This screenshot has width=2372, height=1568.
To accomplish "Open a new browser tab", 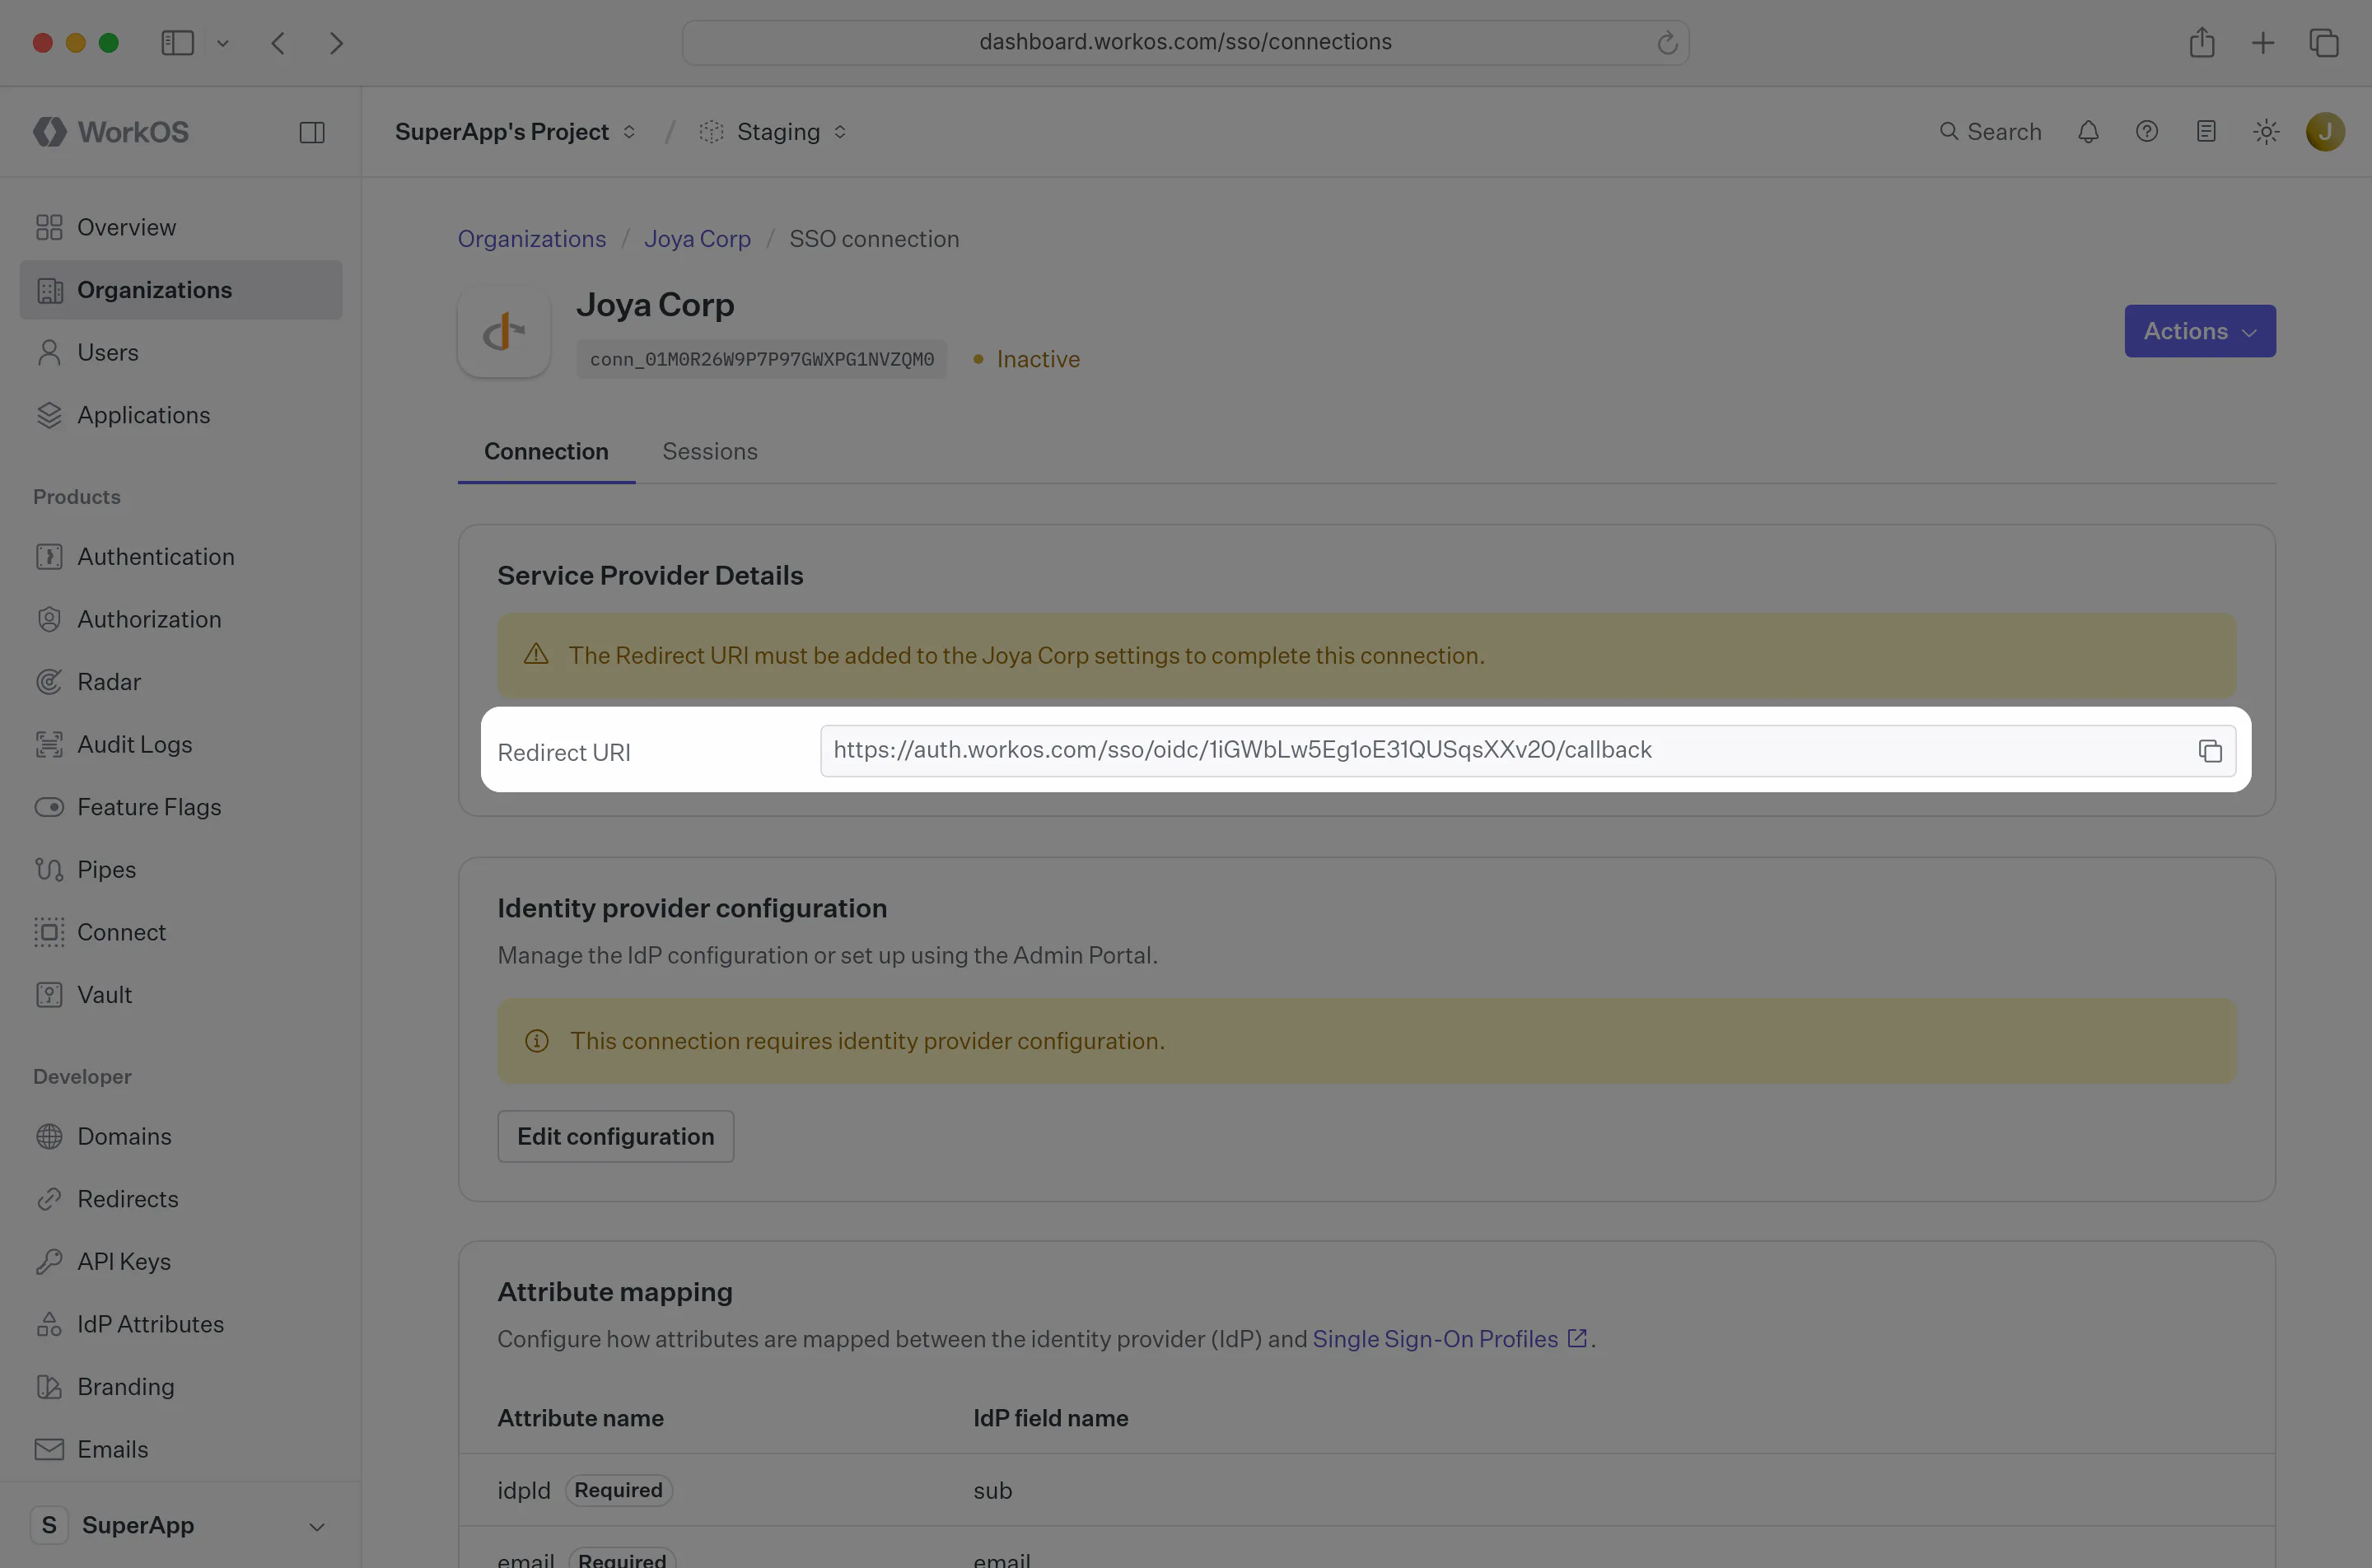I will tap(2262, 43).
